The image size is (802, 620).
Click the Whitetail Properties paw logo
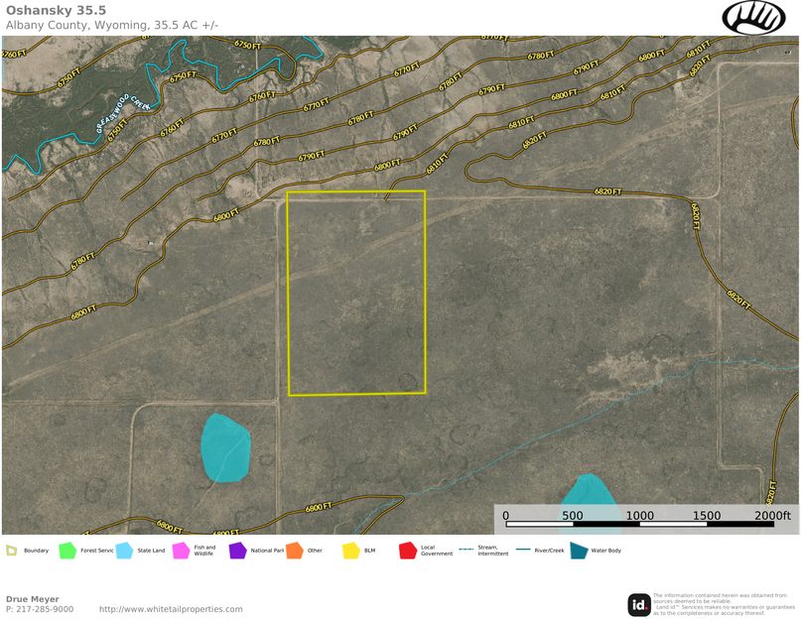coord(753,18)
